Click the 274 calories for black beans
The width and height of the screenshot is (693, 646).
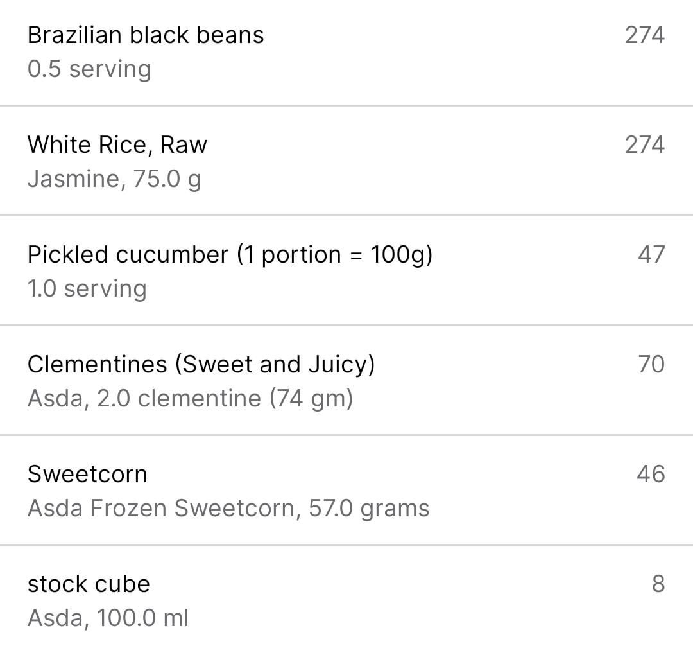coord(645,35)
